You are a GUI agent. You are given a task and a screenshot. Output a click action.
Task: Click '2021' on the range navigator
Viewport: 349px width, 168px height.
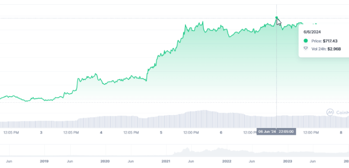click(x=166, y=161)
